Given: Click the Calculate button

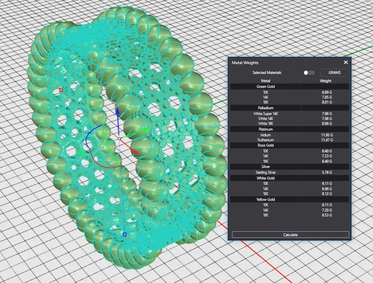Looking at the screenshot, I should [x=290, y=235].
